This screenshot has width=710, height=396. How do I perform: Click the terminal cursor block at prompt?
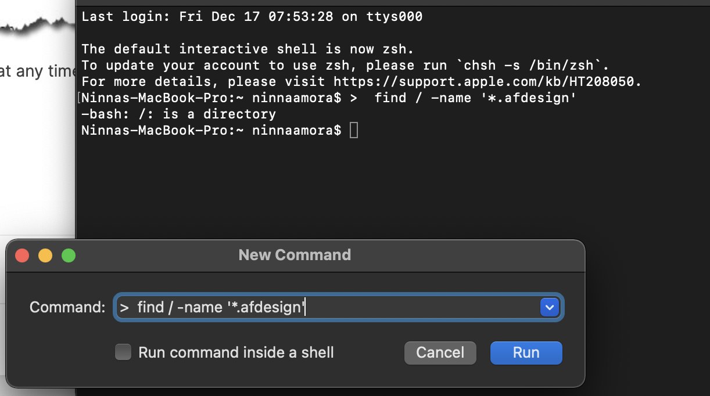point(354,130)
